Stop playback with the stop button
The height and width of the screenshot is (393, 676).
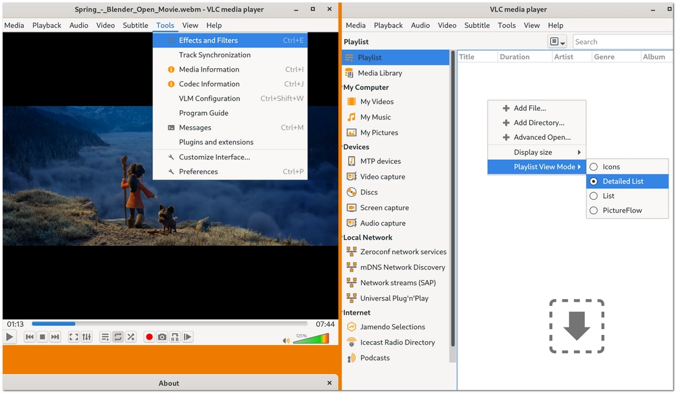tap(42, 337)
